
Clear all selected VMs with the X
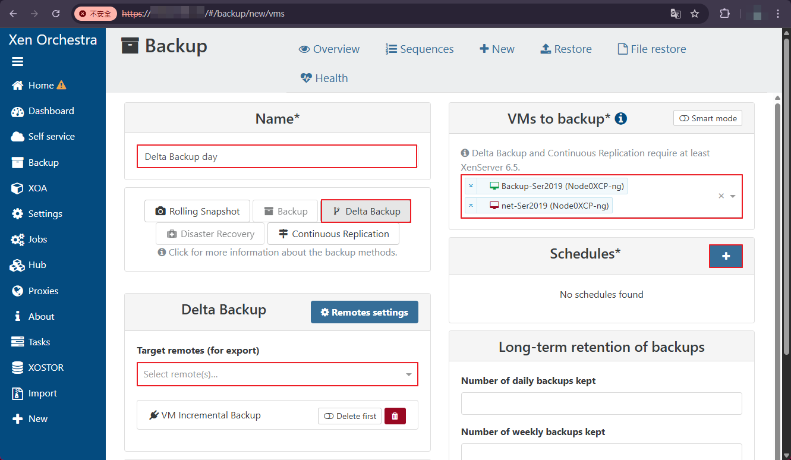tap(721, 196)
